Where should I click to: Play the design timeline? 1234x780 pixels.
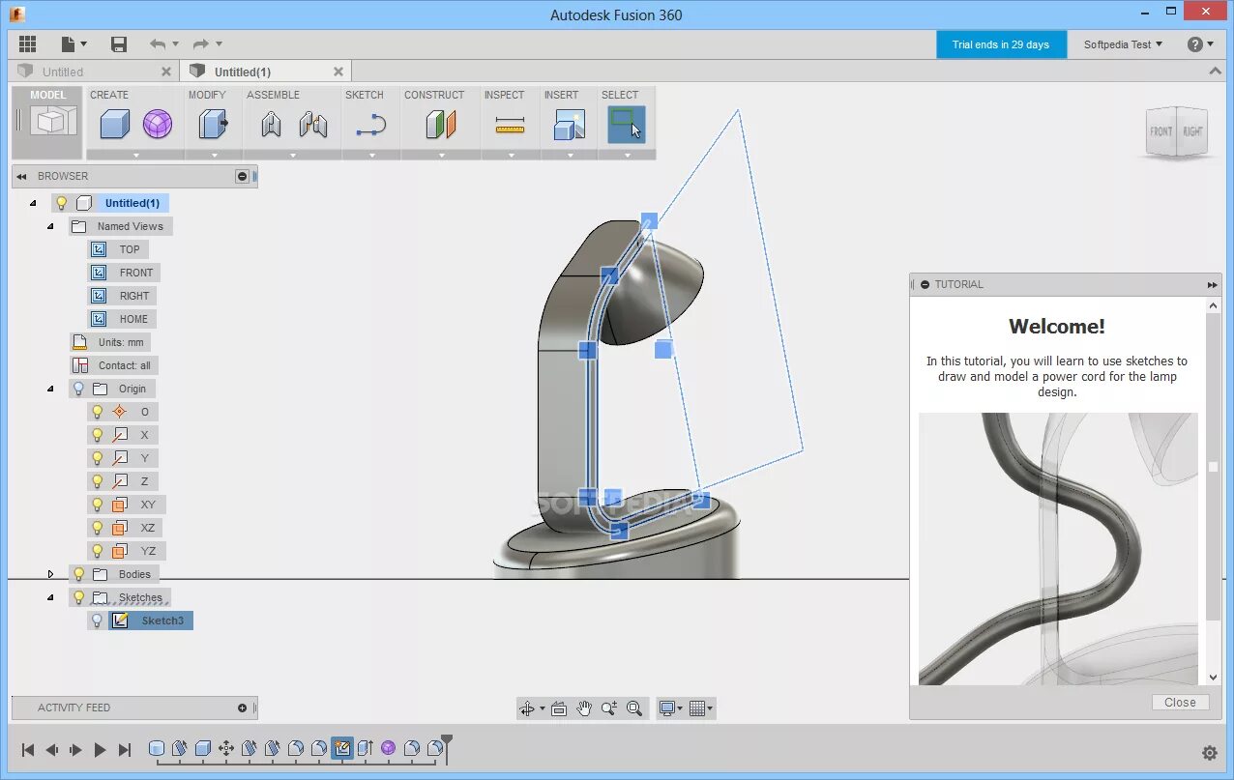point(100,749)
